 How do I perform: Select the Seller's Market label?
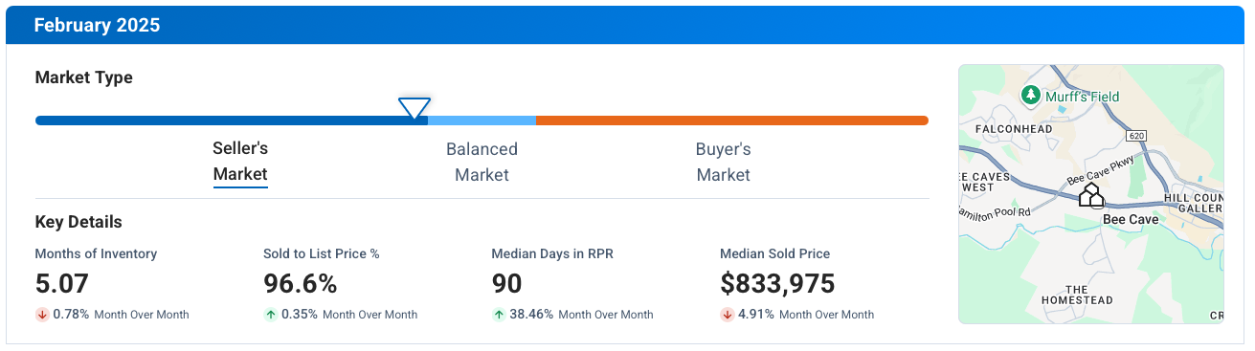click(x=240, y=162)
